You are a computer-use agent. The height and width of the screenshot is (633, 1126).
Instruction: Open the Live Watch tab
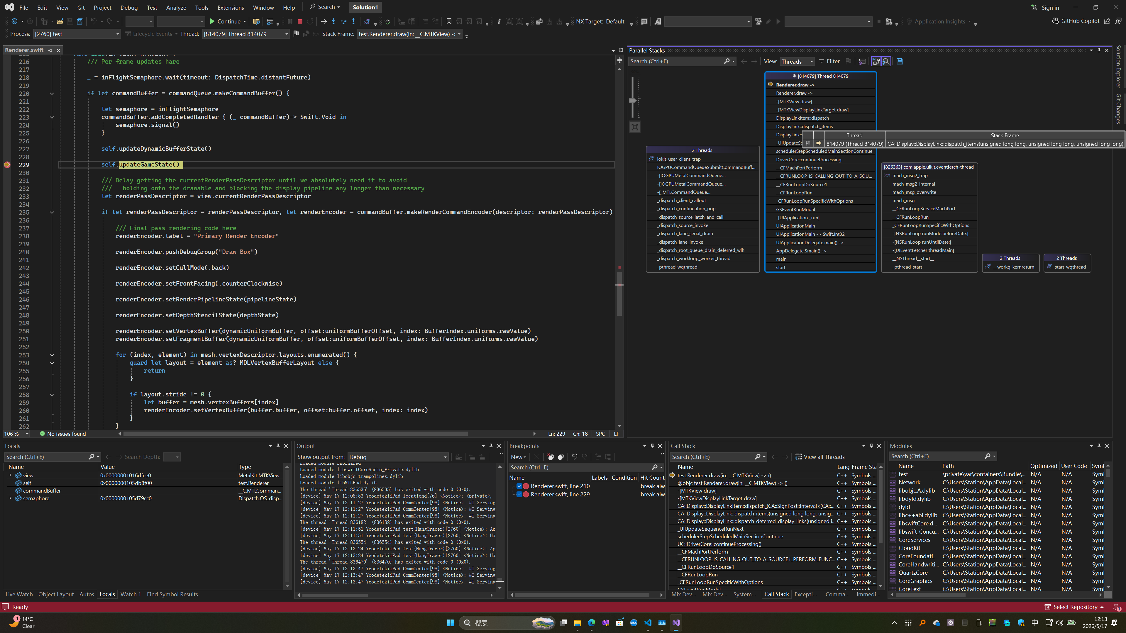click(19, 594)
